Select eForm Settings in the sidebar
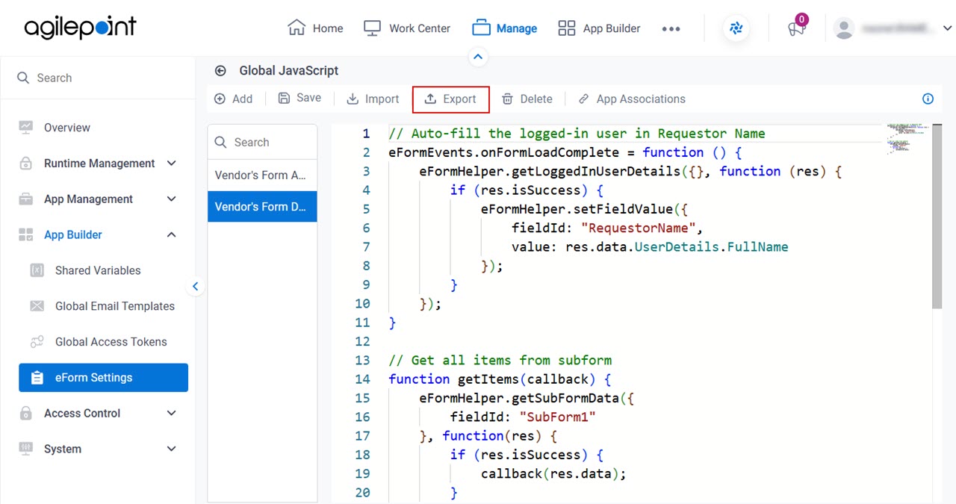The width and height of the screenshot is (956, 504). [103, 378]
